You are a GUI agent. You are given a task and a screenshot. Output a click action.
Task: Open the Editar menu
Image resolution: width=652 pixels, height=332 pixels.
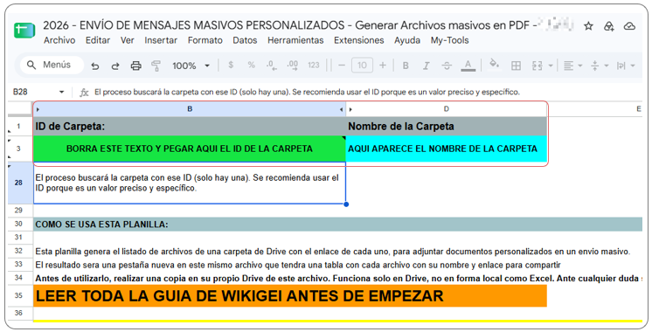98,40
